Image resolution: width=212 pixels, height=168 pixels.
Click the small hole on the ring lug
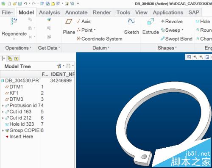click(144, 157)
